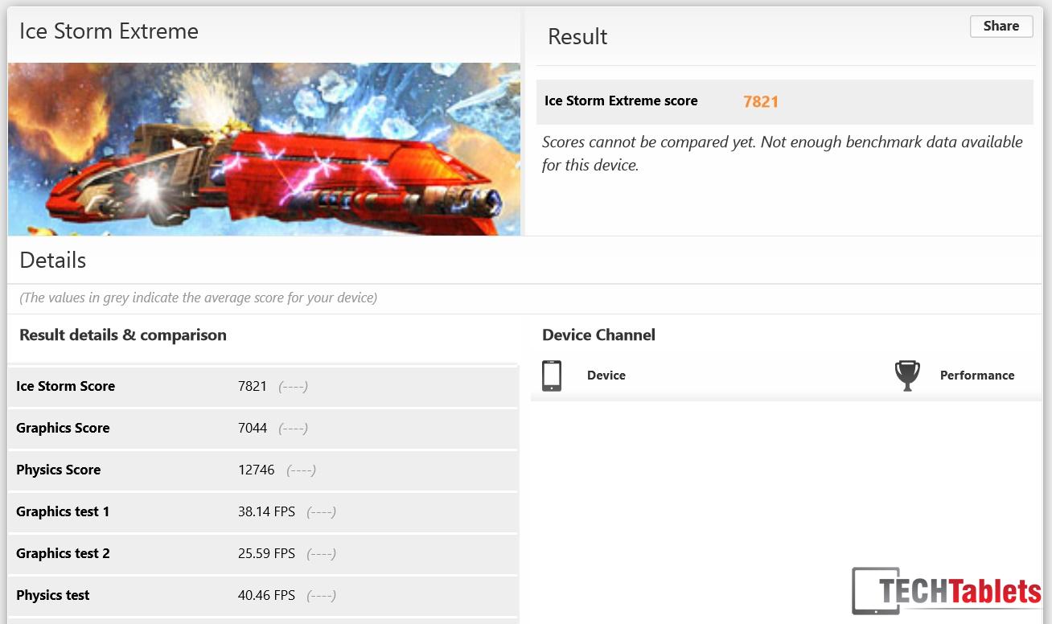The width and height of the screenshot is (1052, 624).
Task: Click the Result details & comparison heading
Action: coord(123,335)
